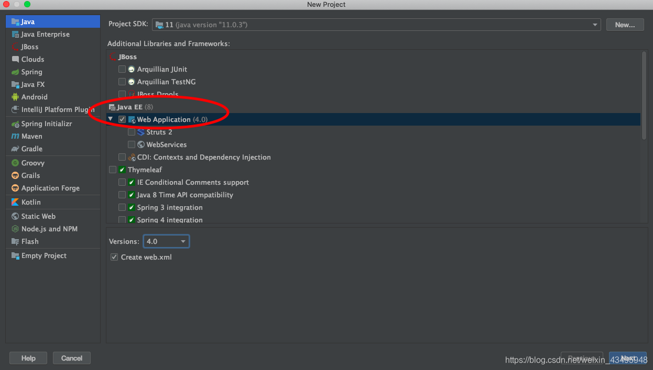Toggle the Create web.xml checkbox
The height and width of the screenshot is (370, 653).
pos(114,257)
